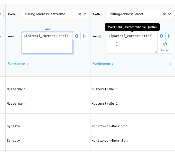Click the 'Quelle' label of the LastName column
Screen dimensions: 175x152
pos(12,14)
